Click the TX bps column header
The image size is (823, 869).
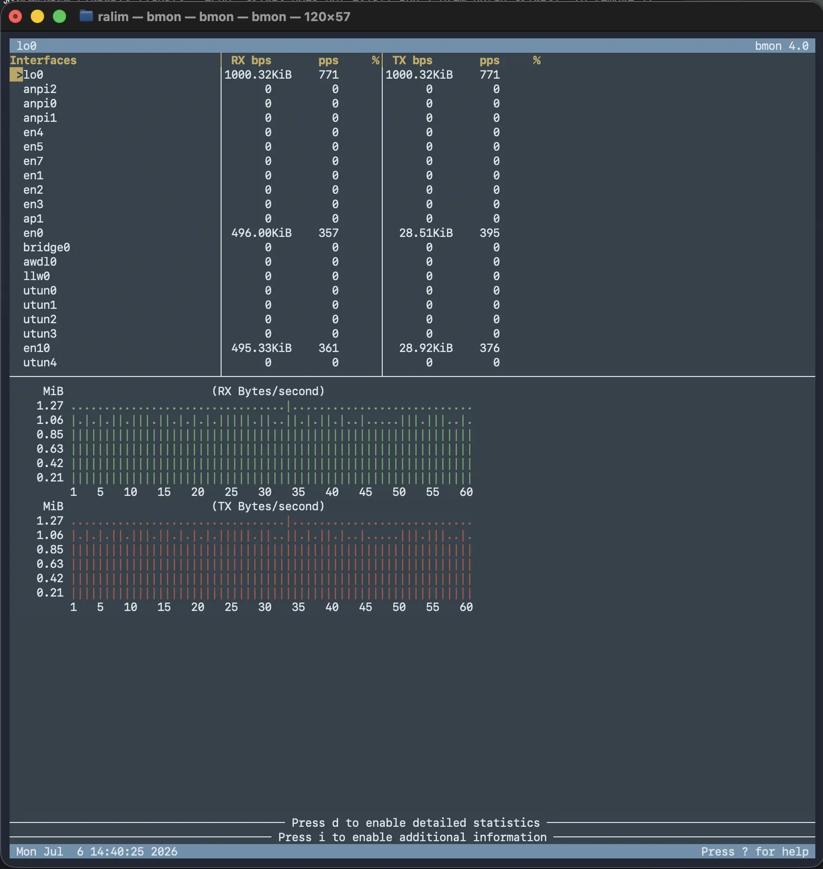(x=412, y=60)
